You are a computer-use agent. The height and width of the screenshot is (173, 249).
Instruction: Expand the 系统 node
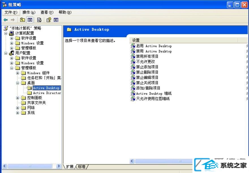tap(18, 113)
